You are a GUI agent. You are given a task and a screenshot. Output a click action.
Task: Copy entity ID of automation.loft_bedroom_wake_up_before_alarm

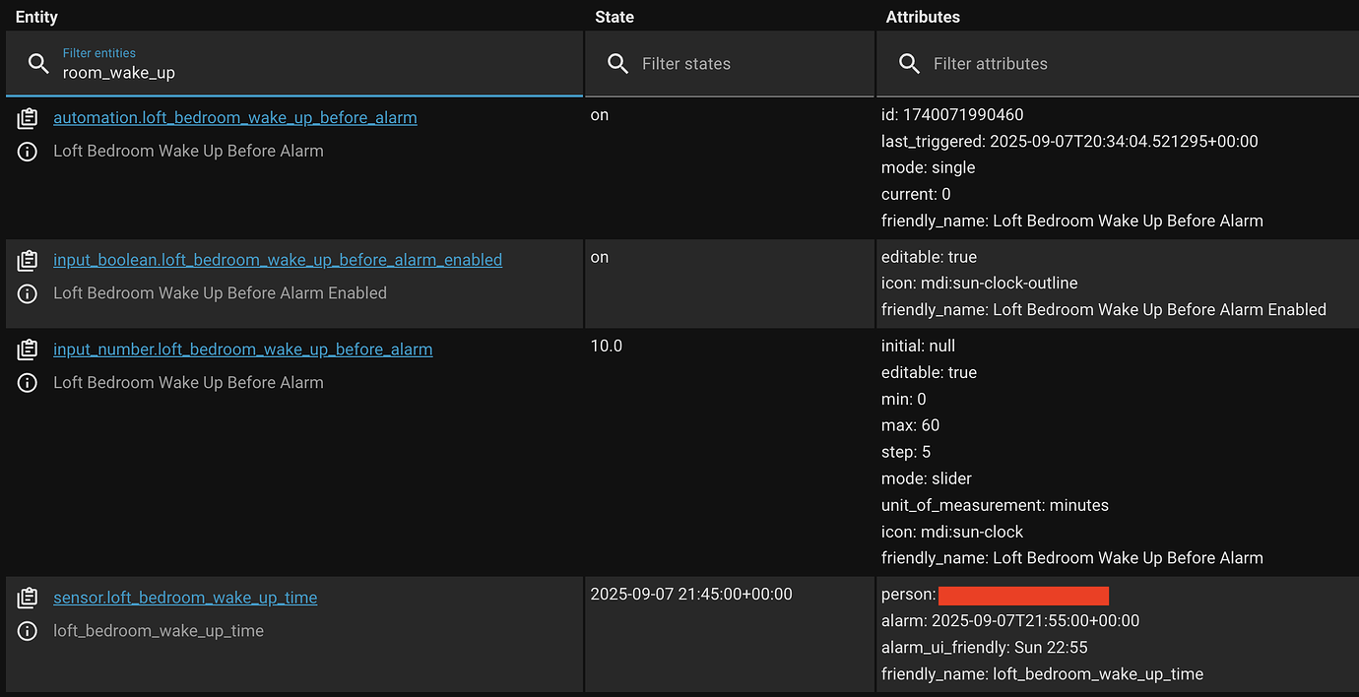coord(27,116)
